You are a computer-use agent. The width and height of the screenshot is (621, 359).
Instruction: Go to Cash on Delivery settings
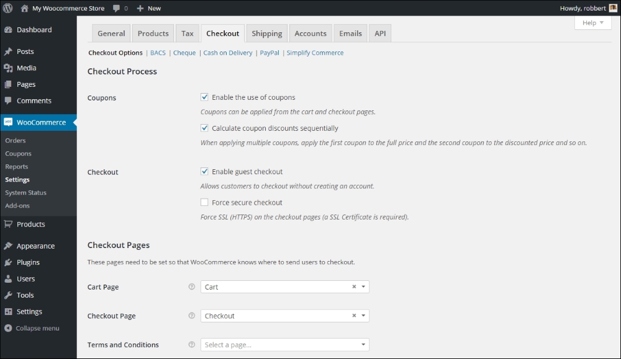(x=228, y=53)
